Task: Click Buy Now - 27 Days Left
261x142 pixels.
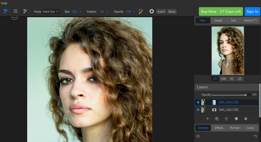Action: coord(221,11)
